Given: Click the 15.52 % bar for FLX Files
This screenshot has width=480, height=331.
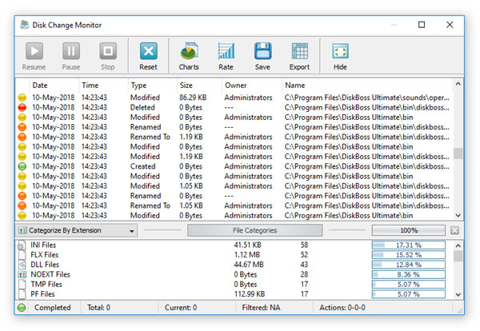Looking at the screenshot, I should coord(409,255).
